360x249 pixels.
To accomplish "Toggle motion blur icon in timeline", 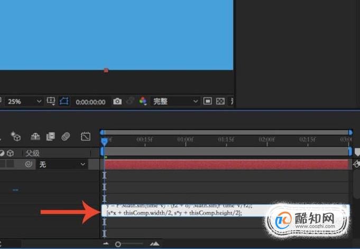I will pyautogui.click(x=66, y=136).
